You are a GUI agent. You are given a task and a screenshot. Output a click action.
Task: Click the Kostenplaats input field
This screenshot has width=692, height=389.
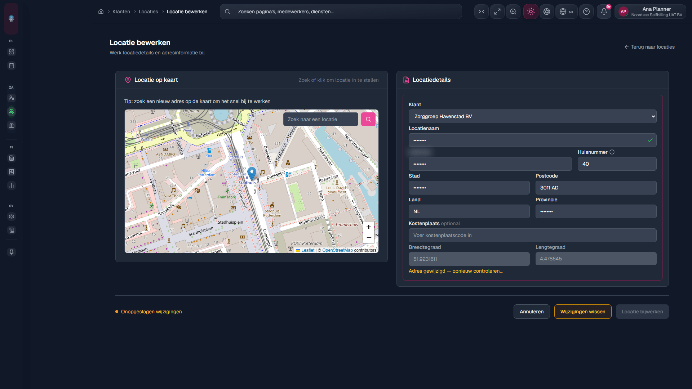pyautogui.click(x=533, y=235)
